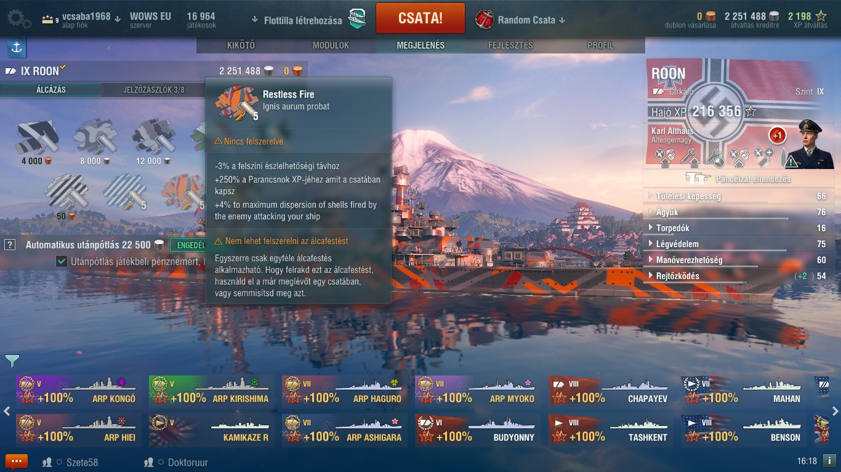841x472 pixels.
Task: Toggle resupply for in-game credits checkbox
Action: pyautogui.click(x=62, y=261)
